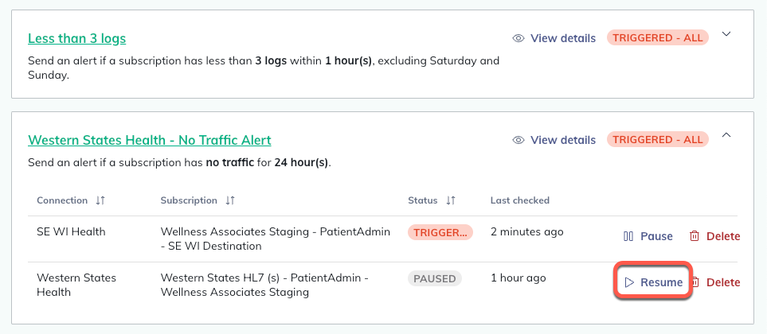Image resolution: width=767 pixels, height=334 pixels.
Task: Click trash icon in SE WI Health row
Action: (x=695, y=236)
